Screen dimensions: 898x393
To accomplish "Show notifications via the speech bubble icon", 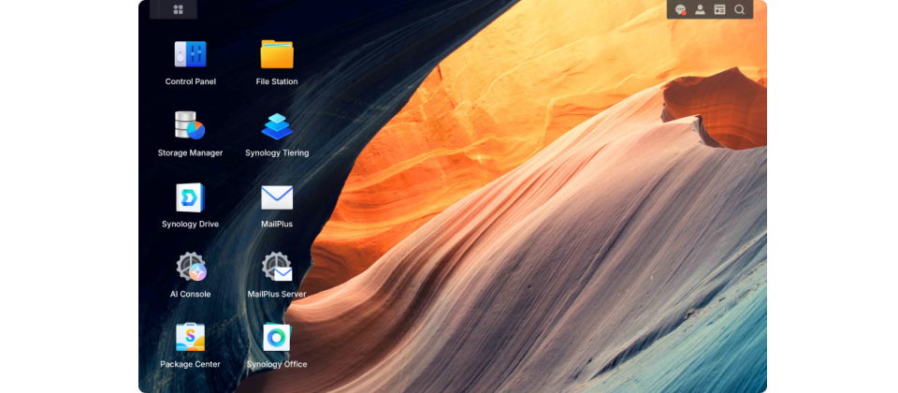I will click(x=681, y=9).
